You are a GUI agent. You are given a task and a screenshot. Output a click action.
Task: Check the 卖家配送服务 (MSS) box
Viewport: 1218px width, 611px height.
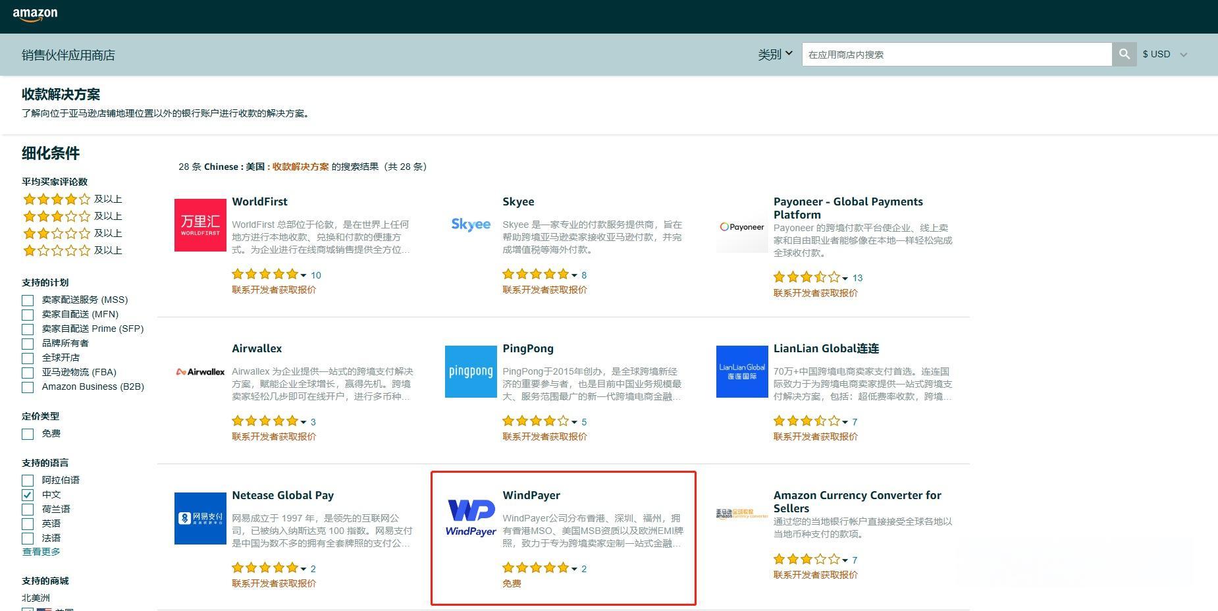tap(28, 300)
